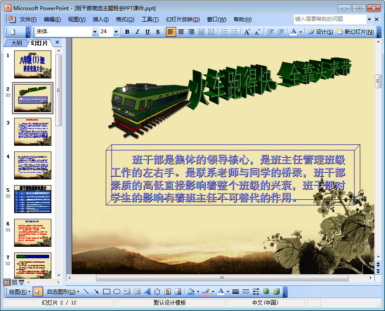Insert a vertical text box
385x311 pixels.
(x=137, y=292)
